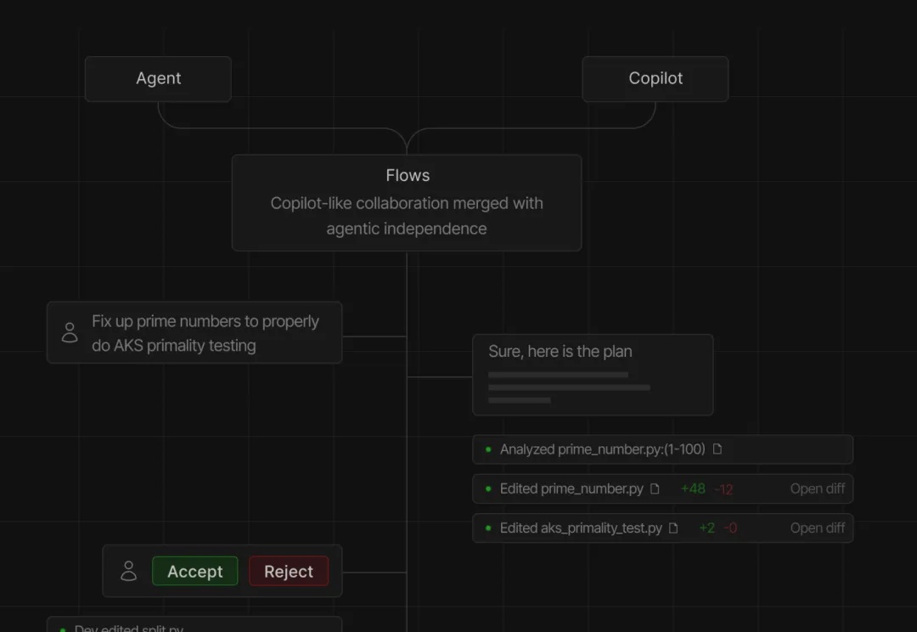Click 'Fix up prime numbers' prompt text
The image size is (917, 632).
click(205, 333)
